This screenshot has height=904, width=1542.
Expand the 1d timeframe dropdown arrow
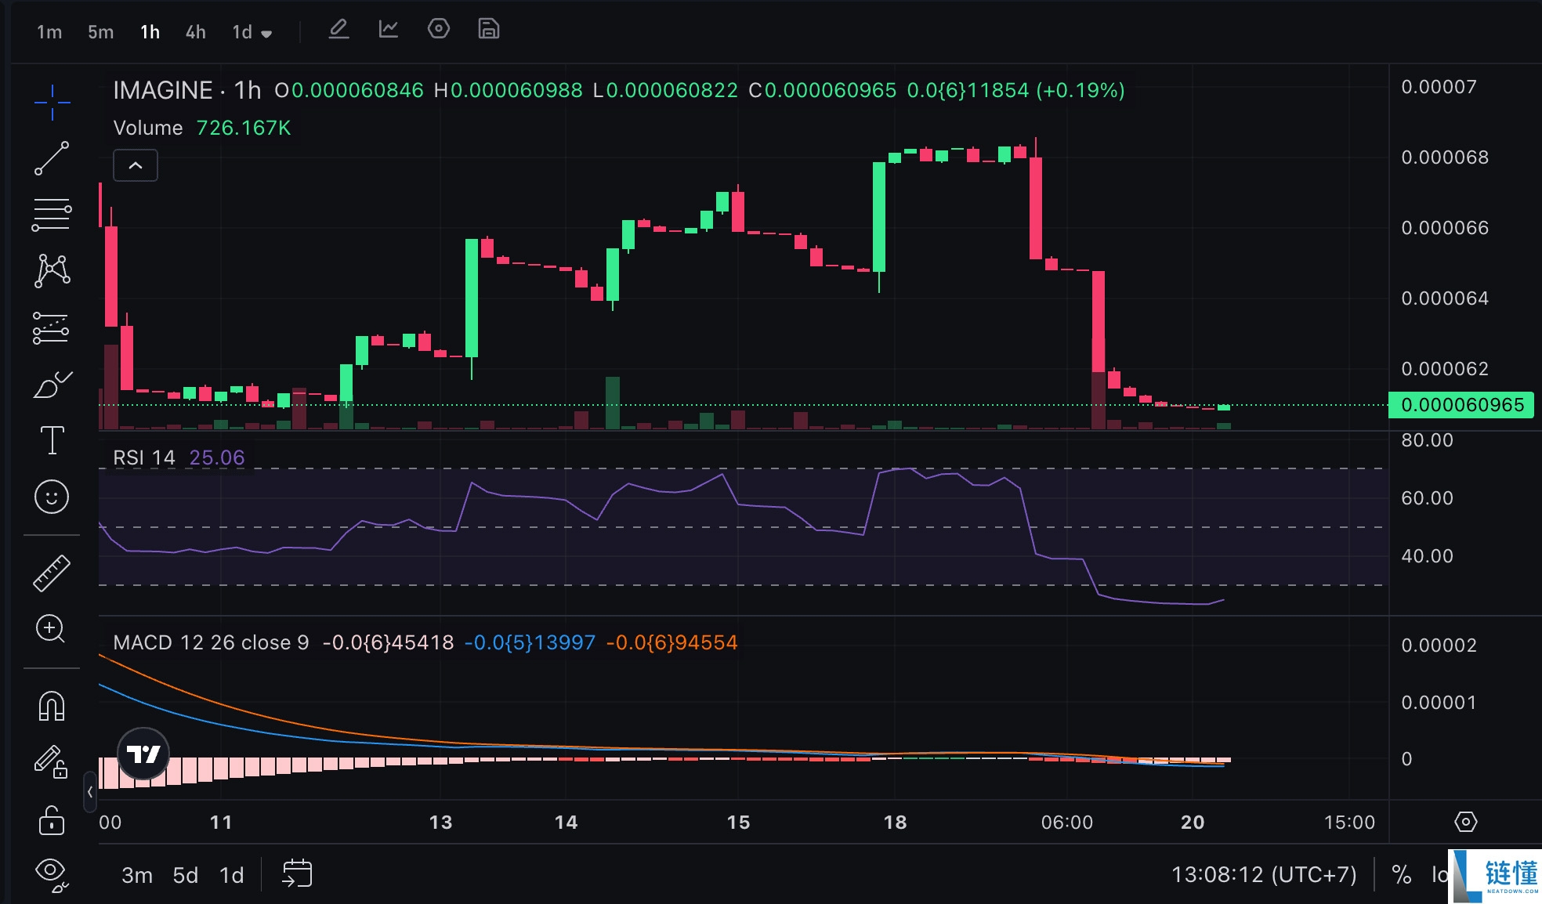[266, 34]
